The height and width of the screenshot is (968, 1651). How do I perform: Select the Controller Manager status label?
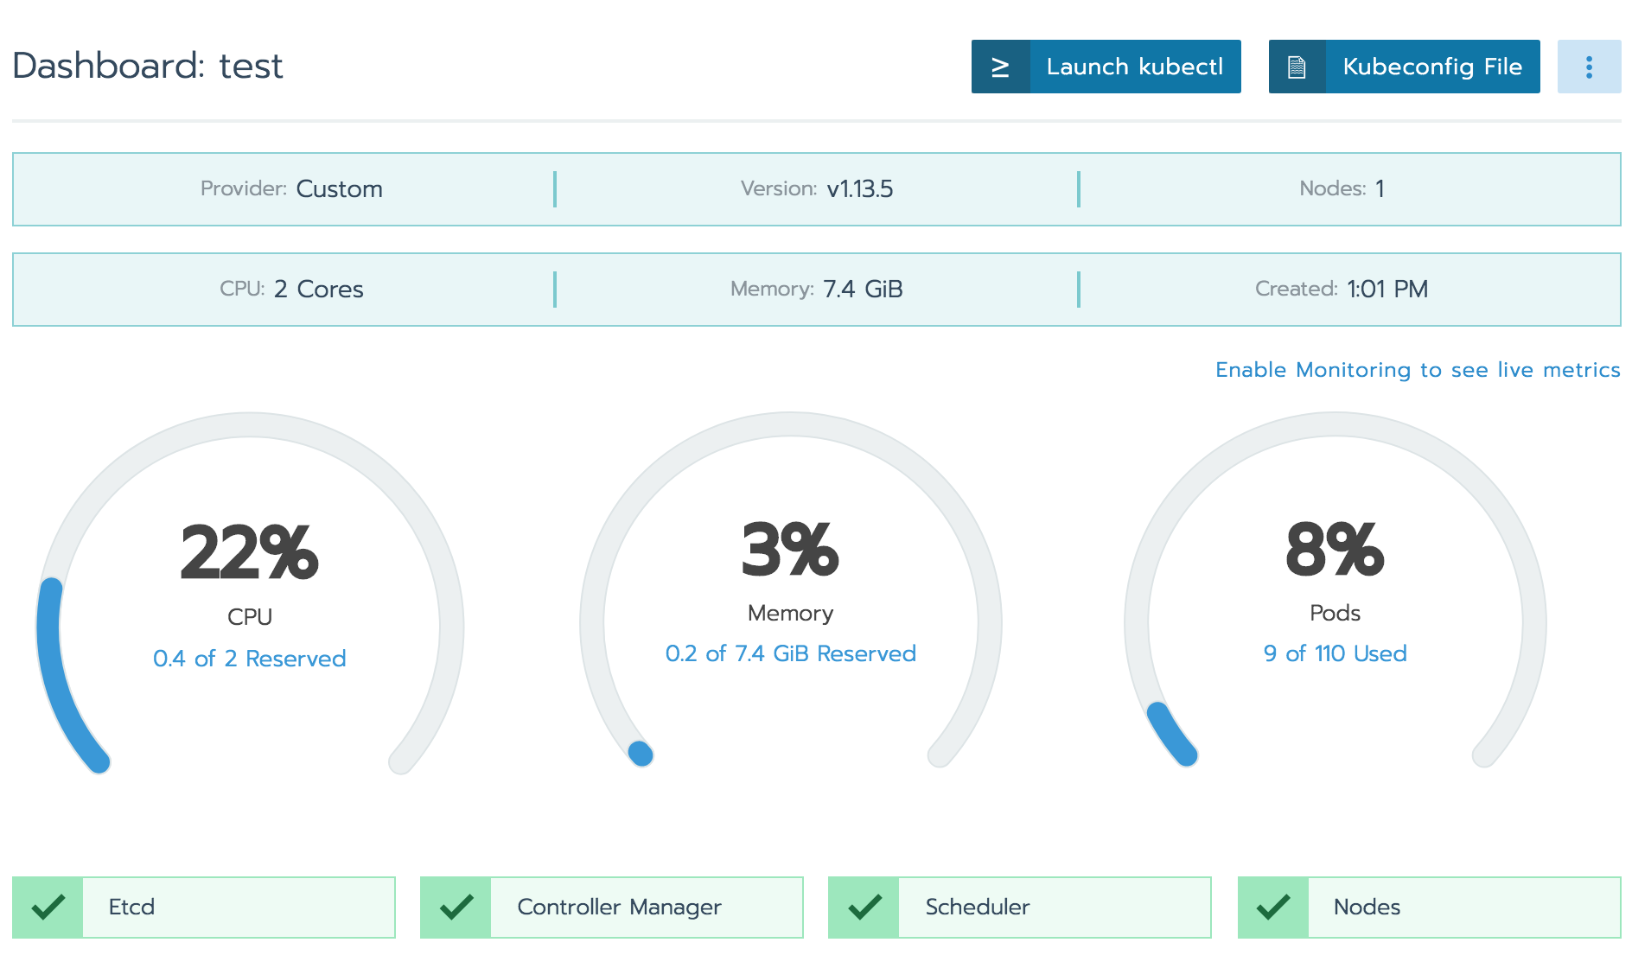click(x=619, y=907)
